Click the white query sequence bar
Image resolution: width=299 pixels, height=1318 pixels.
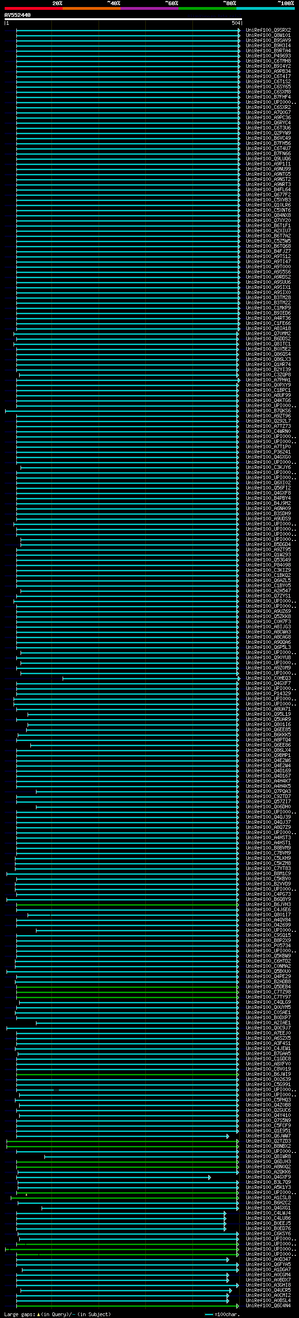(x=123, y=19)
